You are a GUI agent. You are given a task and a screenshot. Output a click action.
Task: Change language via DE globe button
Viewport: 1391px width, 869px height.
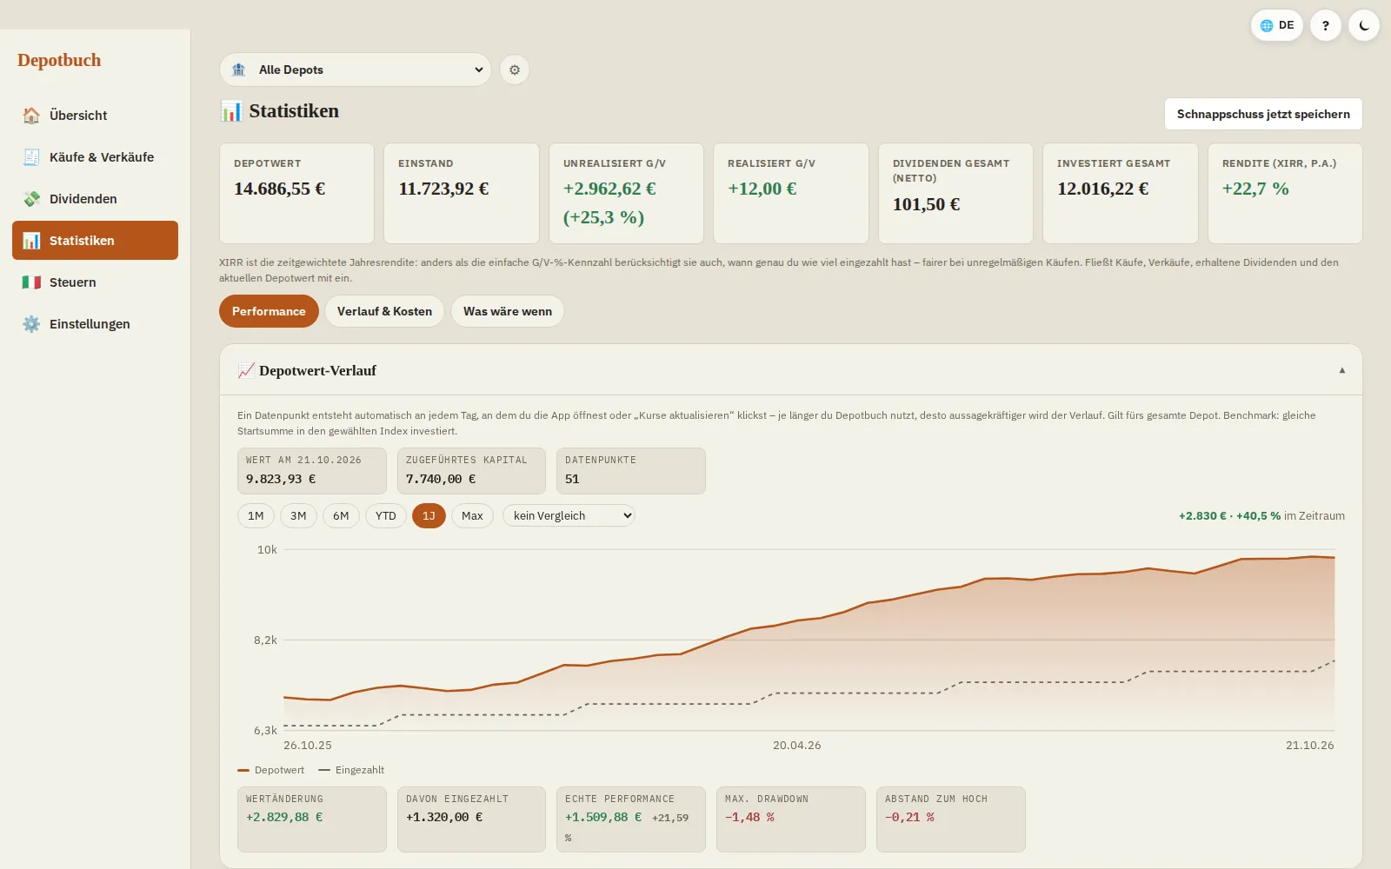click(1277, 25)
